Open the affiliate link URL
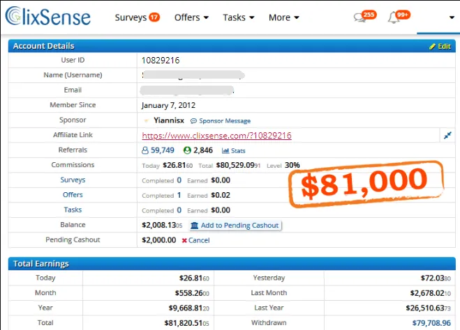460x330 pixels. pos(216,136)
